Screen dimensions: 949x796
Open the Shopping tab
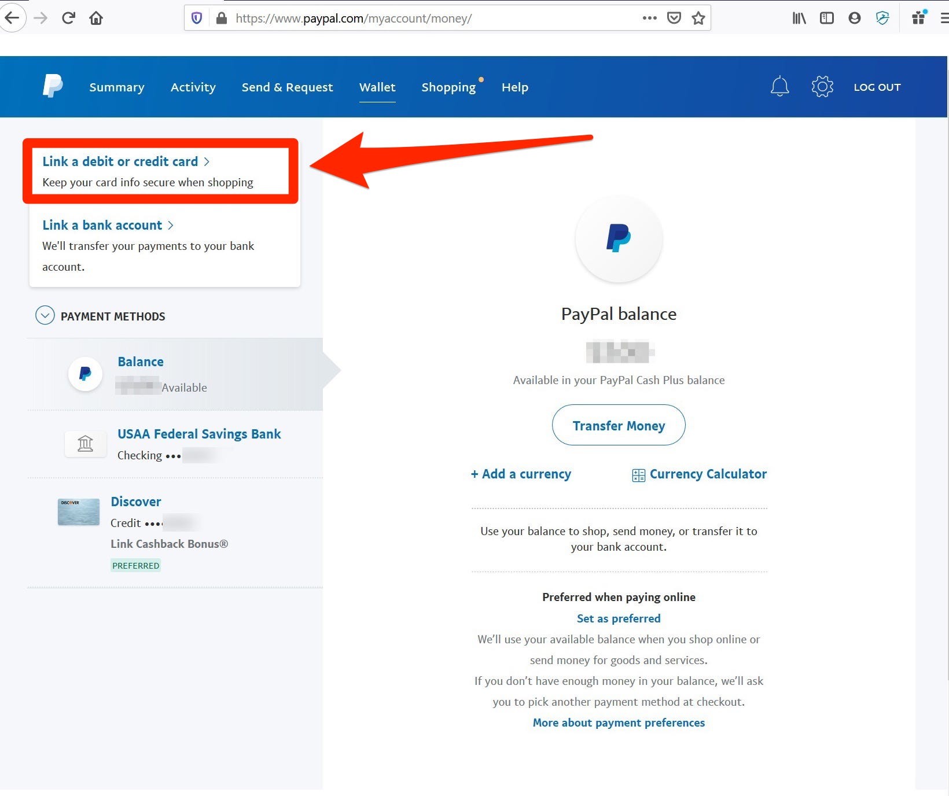point(448,87)
